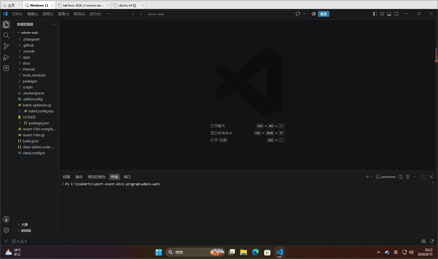Screen dimensions: 438x259
Task: Click the 登录 sign-in button
Action: coord(323,14)
